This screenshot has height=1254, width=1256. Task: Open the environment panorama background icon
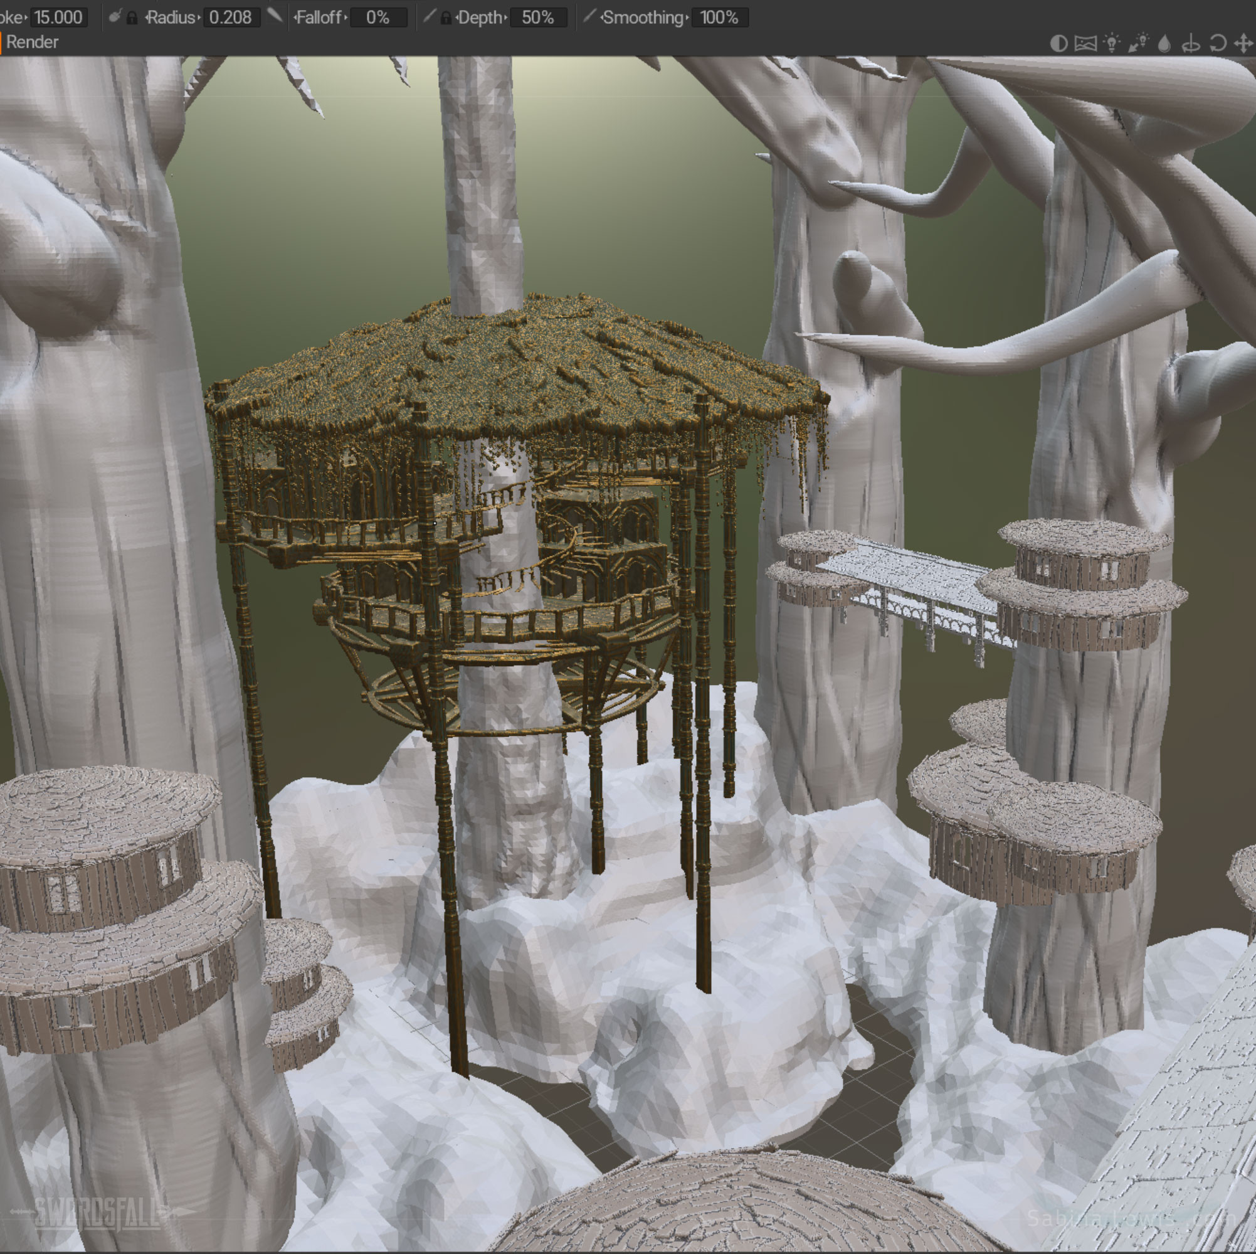1085,43
